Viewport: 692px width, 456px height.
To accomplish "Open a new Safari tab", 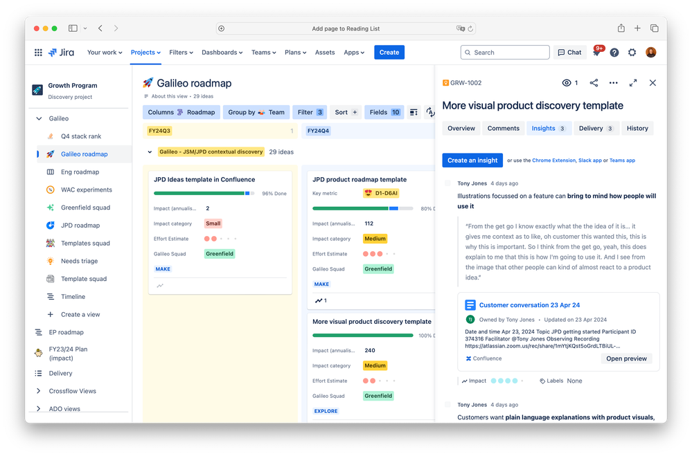I will (x=637, y=28).
